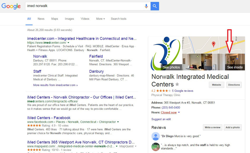Open Search tools options

[x=119, y=19]
